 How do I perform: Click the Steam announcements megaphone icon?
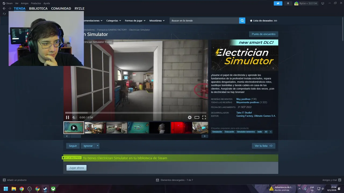278,3
